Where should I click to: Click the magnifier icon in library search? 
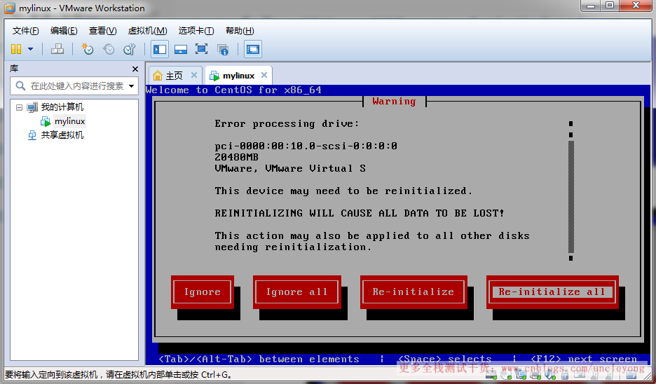[x=20, y=85]
